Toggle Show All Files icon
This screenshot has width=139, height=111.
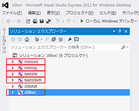tap(60, 39)
